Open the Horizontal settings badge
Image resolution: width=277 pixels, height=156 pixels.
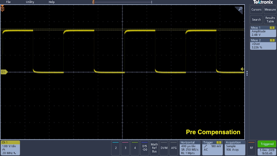[x=190, y=148]
